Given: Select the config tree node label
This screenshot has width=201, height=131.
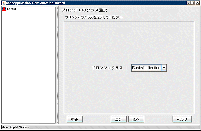Looking at the screenshot, I should point(11,9).
